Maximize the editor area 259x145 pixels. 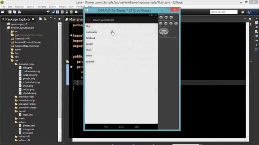tap(250, 19)
